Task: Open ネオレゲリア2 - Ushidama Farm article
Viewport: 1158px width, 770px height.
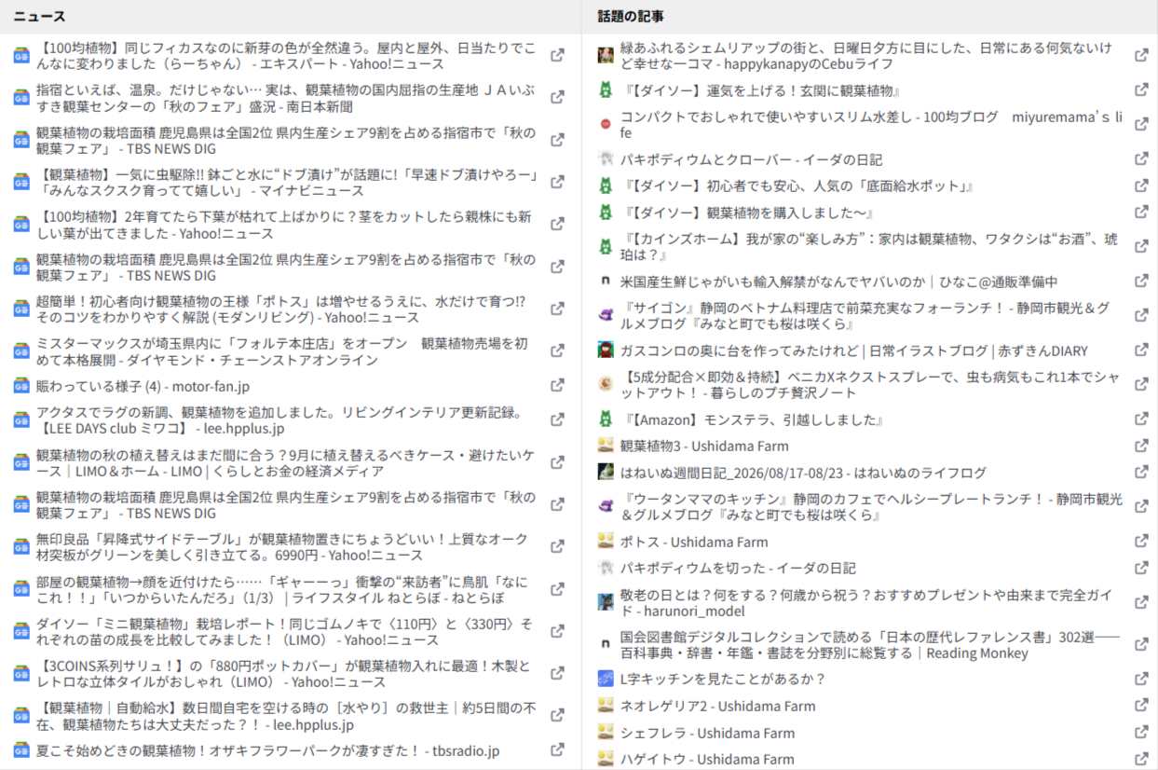Action: [x=717, y=706]
